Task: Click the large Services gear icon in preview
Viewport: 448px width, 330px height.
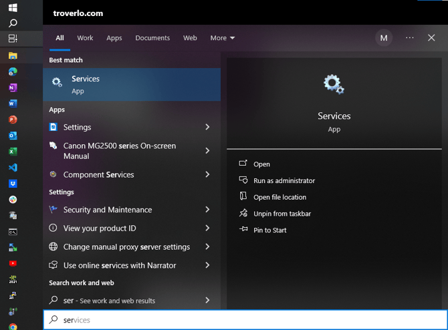Action: tap(334, 84)
